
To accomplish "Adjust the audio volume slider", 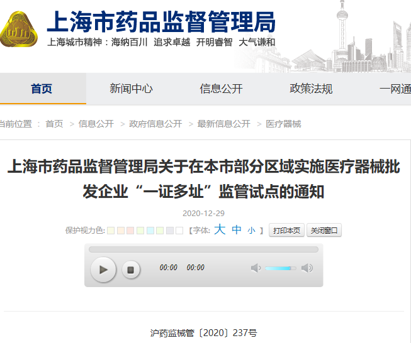I will click(281, 268).
